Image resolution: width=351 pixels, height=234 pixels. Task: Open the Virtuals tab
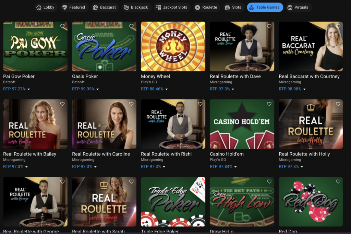(298, 8)
